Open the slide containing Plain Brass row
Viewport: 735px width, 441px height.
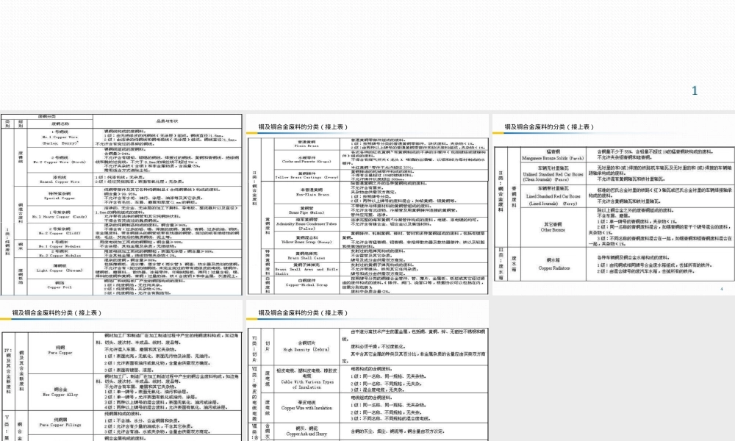367,204
